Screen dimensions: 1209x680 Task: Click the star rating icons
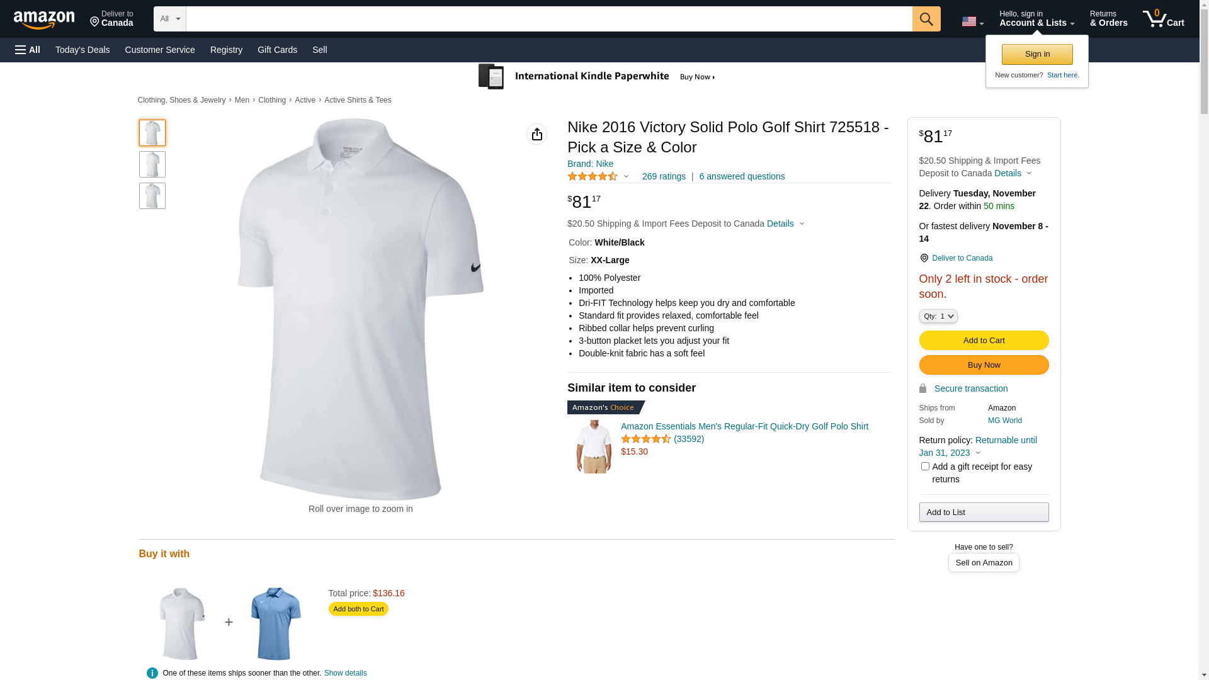(593, 177)
